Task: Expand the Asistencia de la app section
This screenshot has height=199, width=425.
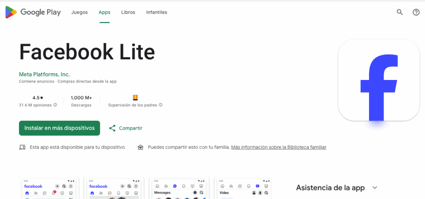Action: tap(375, 188)
